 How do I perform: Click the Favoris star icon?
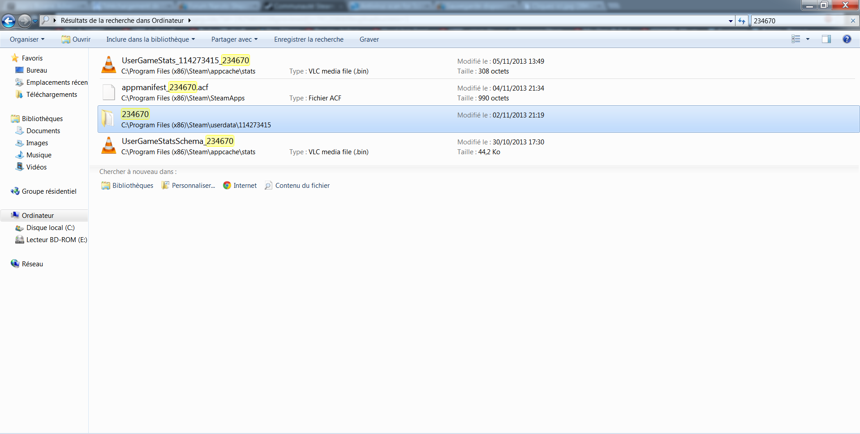(x=15, y=58)
